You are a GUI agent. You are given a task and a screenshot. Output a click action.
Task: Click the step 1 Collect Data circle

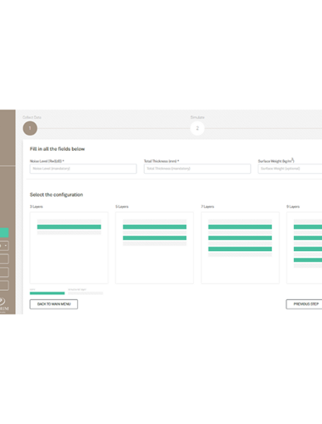coord(30,128)
